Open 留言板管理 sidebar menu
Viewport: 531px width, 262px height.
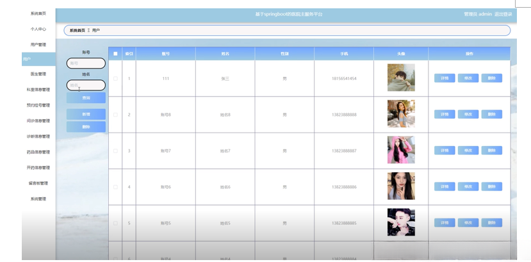38,183
